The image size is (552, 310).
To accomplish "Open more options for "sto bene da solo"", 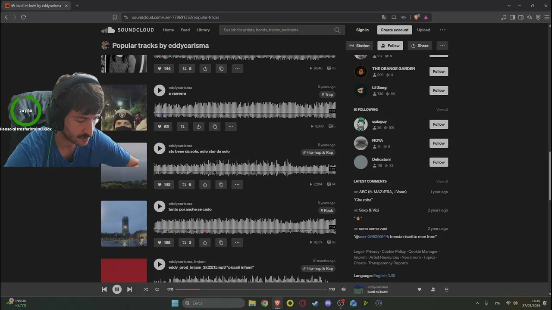I will point(237,185).
